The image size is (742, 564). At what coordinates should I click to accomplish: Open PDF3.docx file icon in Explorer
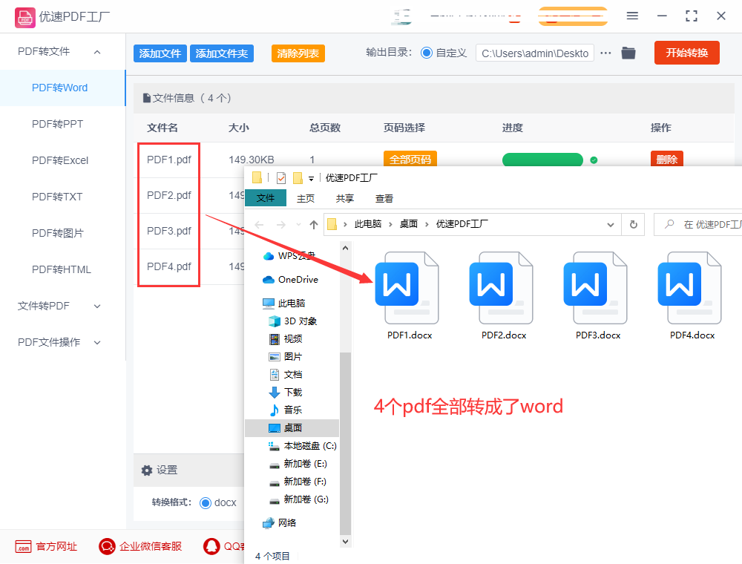pos(595,288)
